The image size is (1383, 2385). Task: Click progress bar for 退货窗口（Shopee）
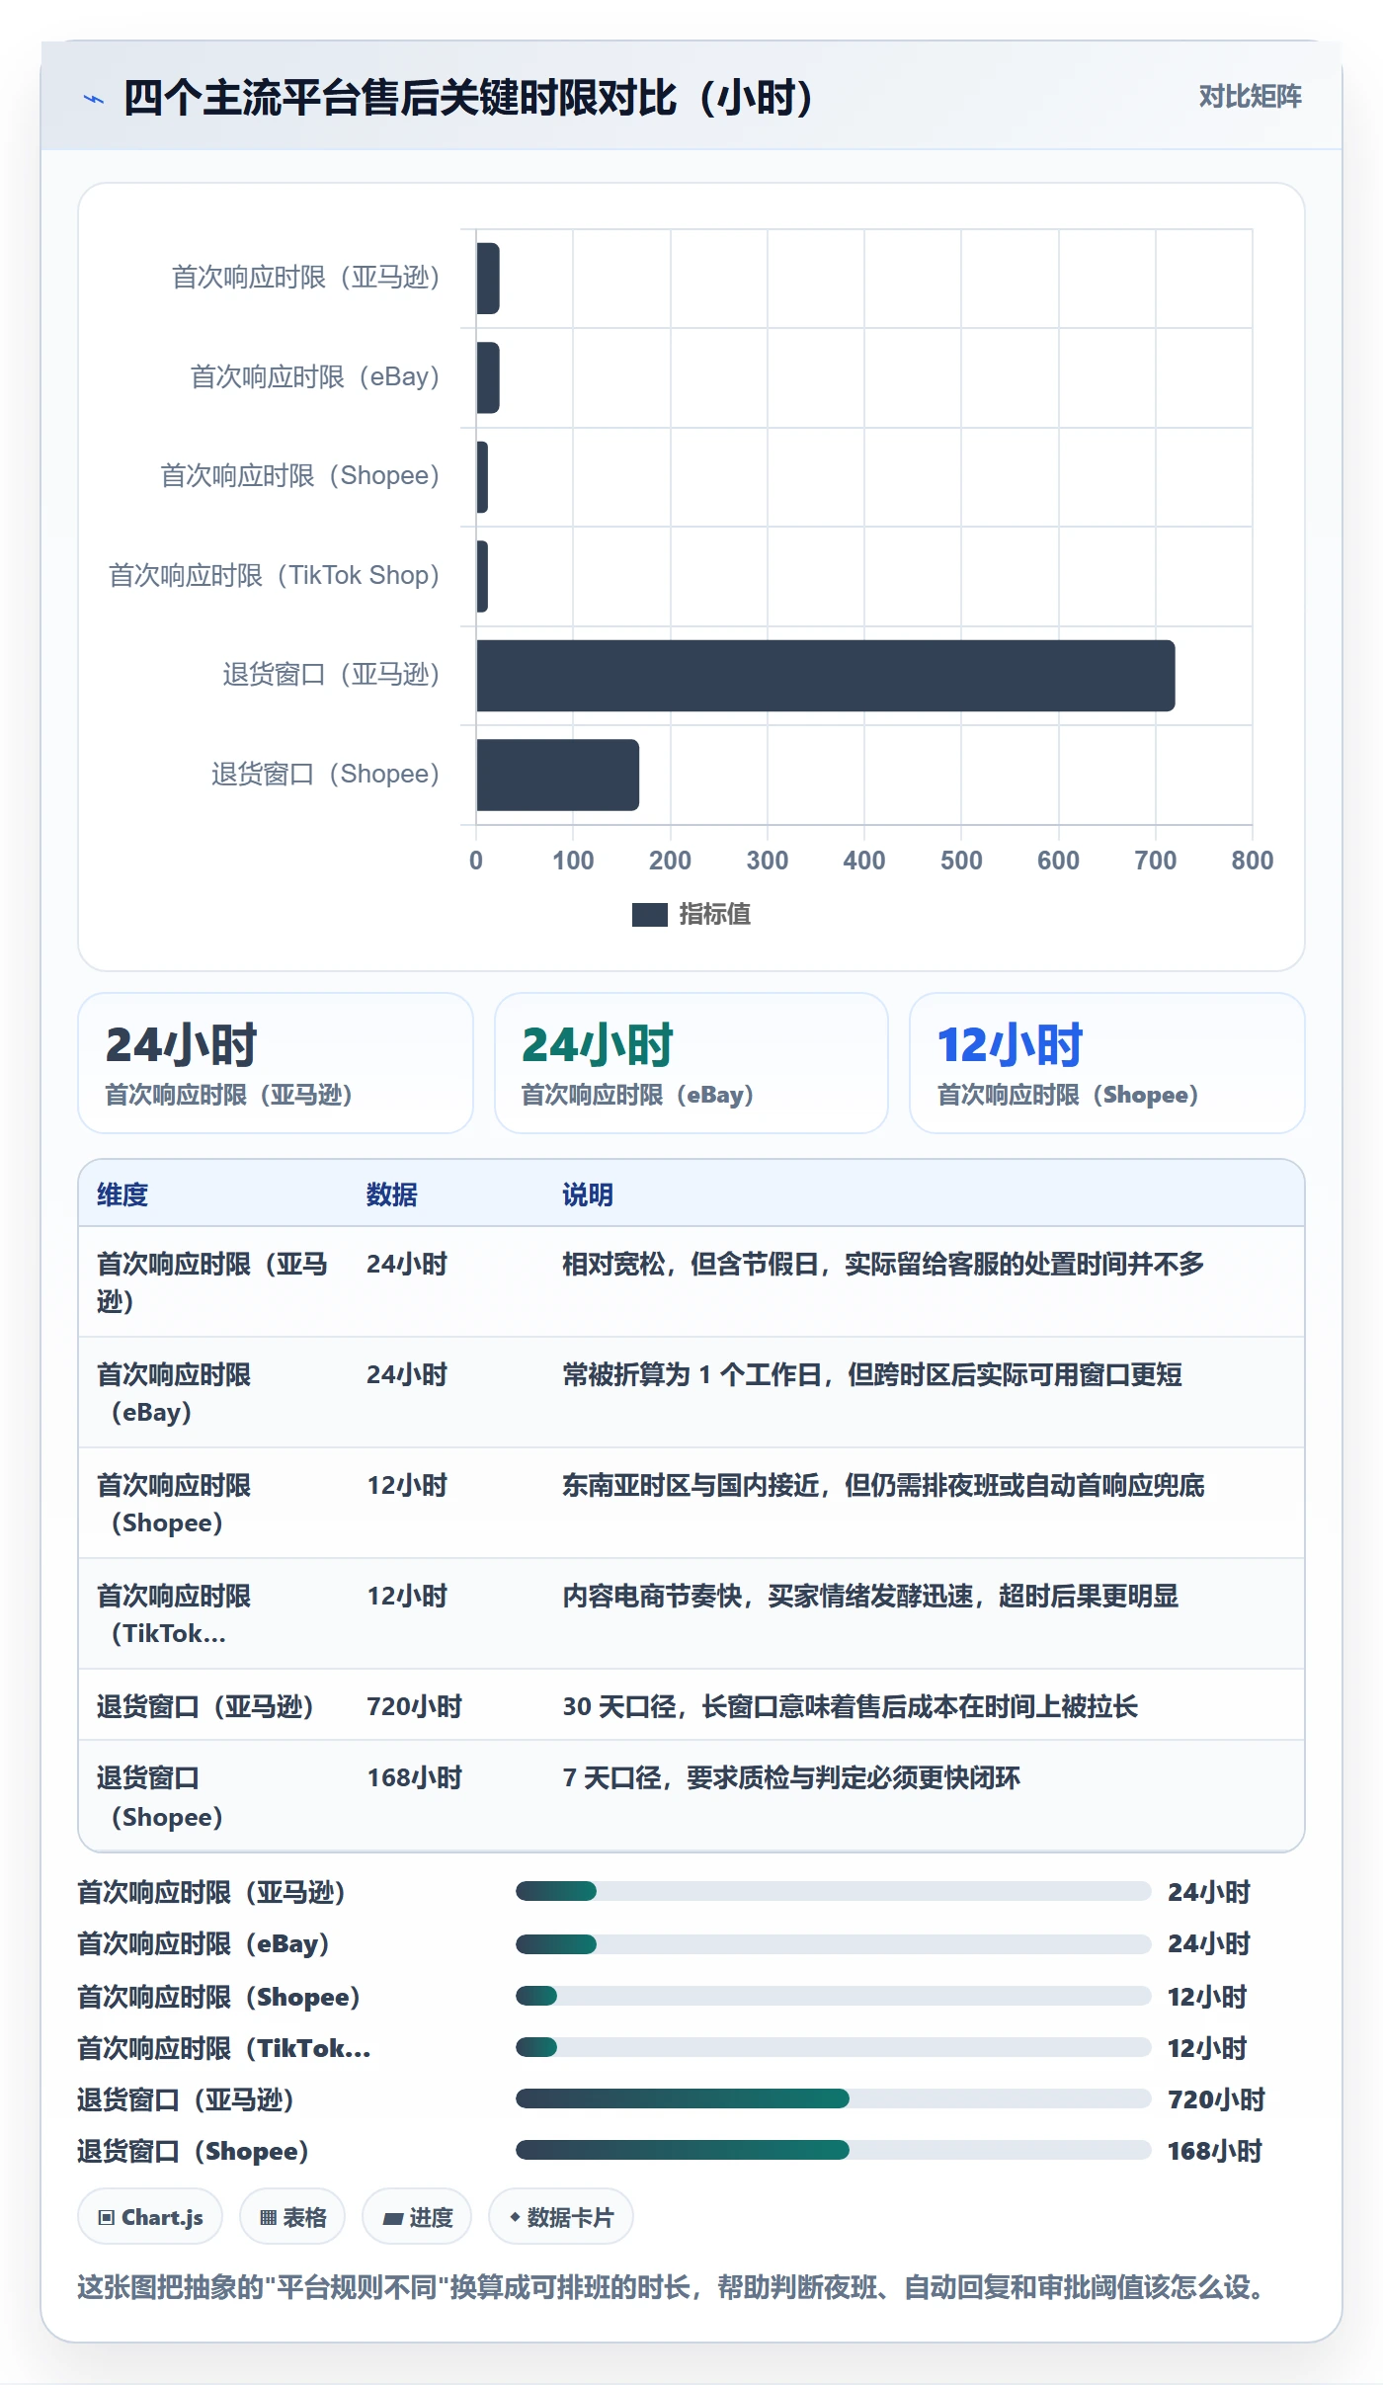[x=833, y=2150]
